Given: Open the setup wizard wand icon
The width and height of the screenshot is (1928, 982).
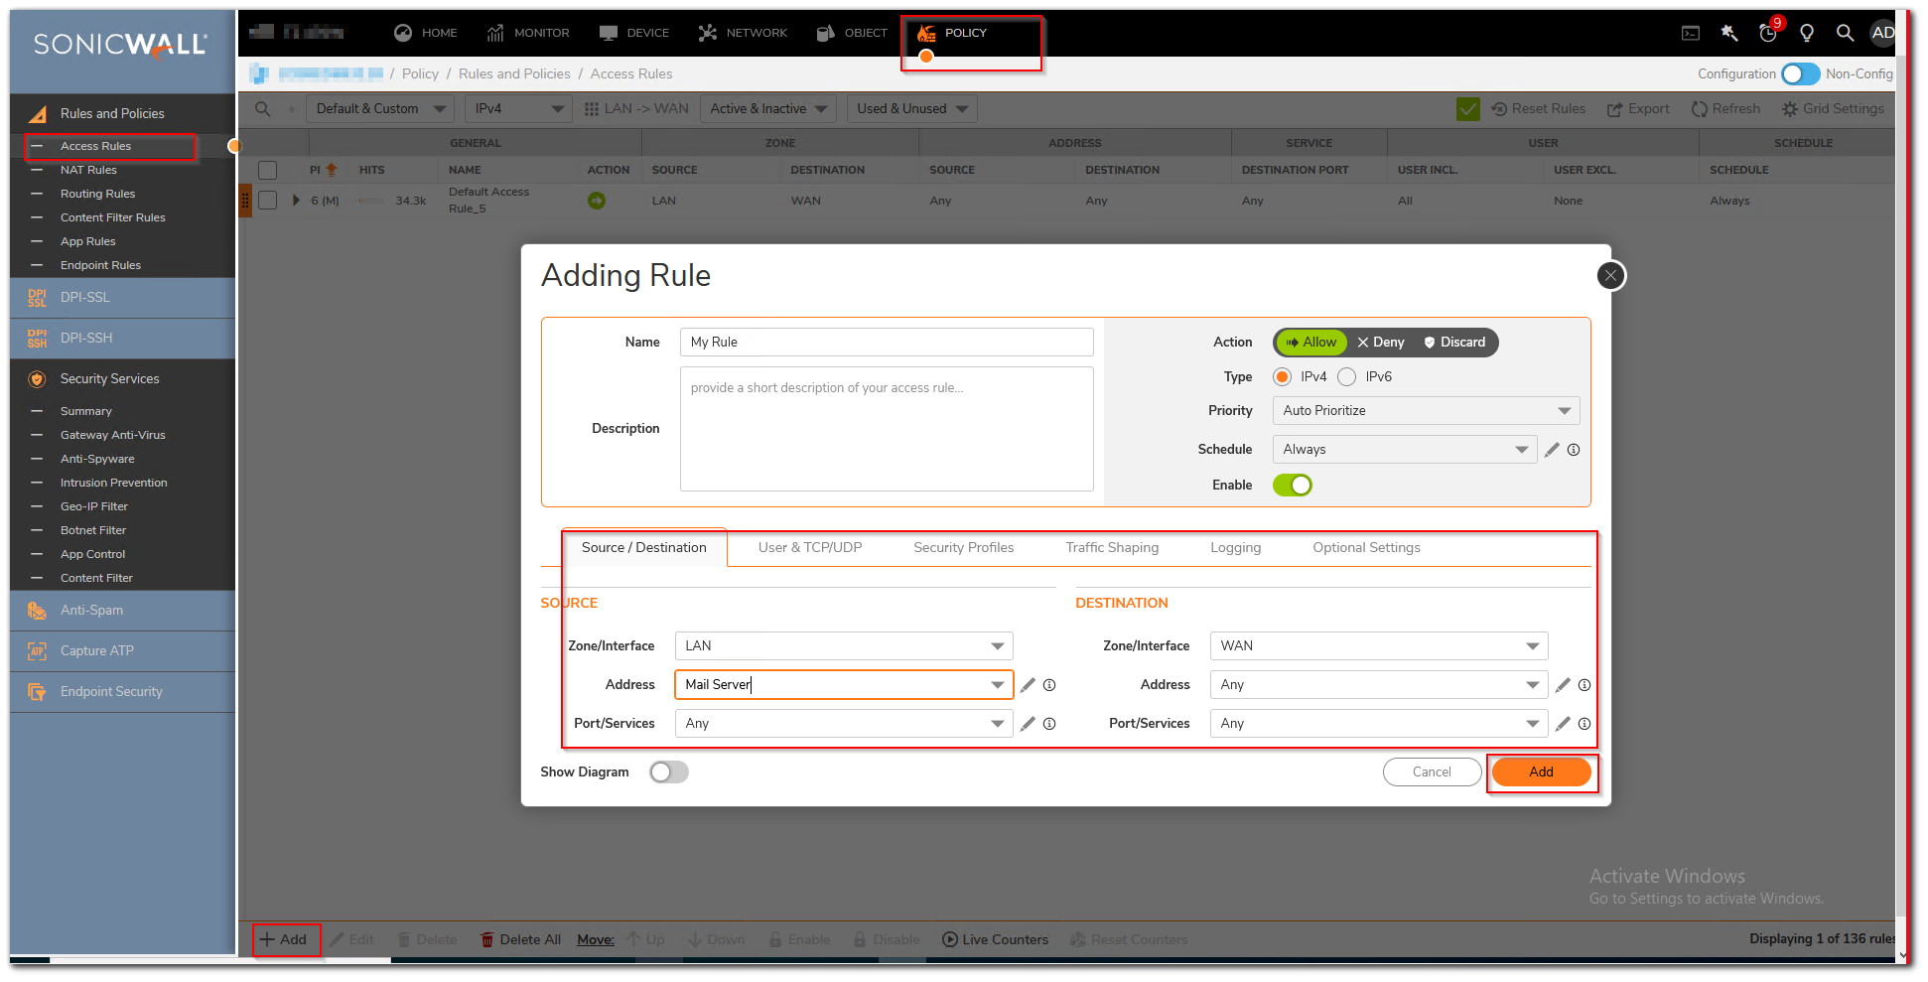Looking at the screenshot, I should click(x=1729, y=33).
